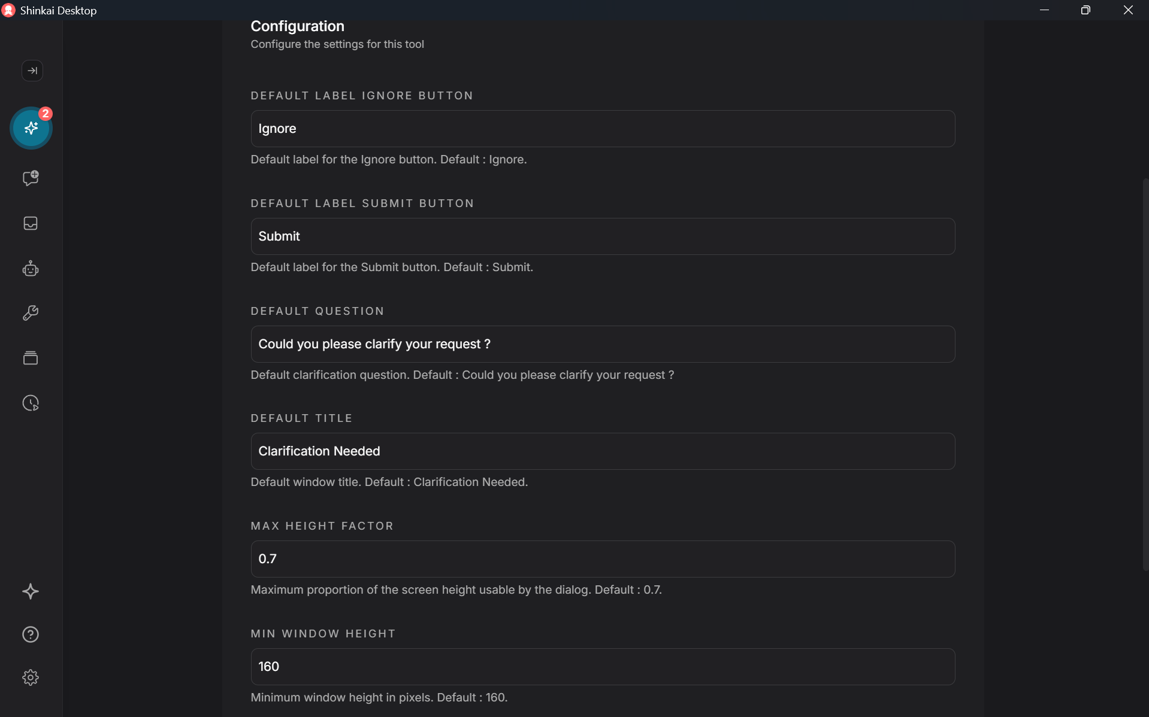1149x717 pixels.
Task: Open the Agents panel with the robot icon
Action: click(x=30, y=268)
